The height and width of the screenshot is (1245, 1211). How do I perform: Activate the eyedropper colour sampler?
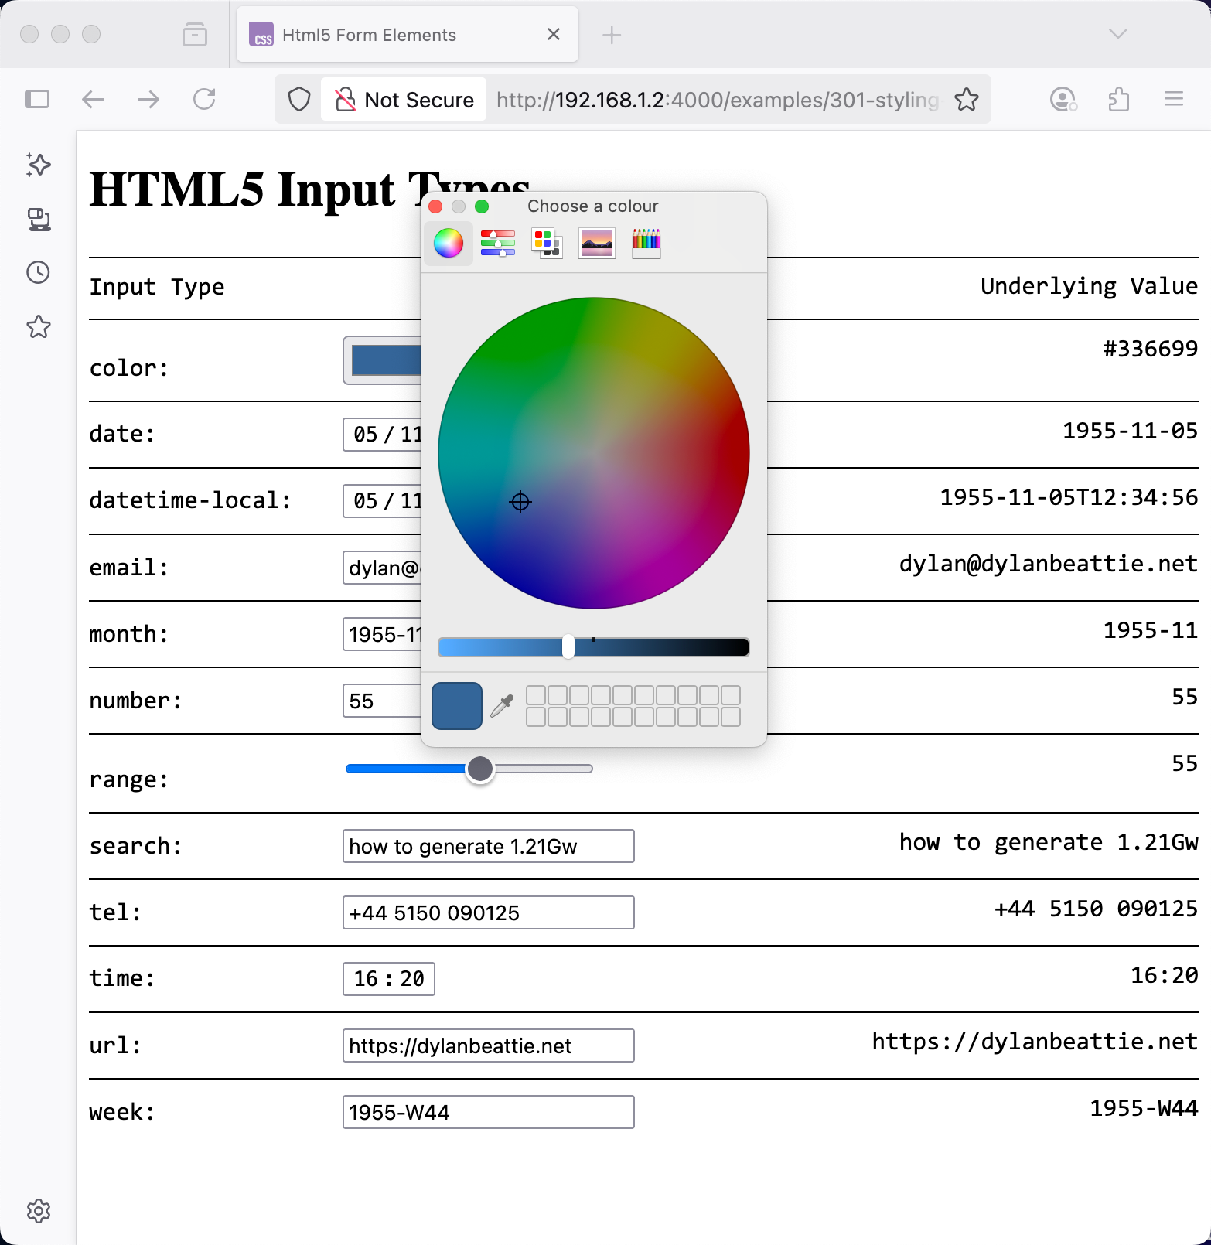pyautogui.click(x=503, y=706)
